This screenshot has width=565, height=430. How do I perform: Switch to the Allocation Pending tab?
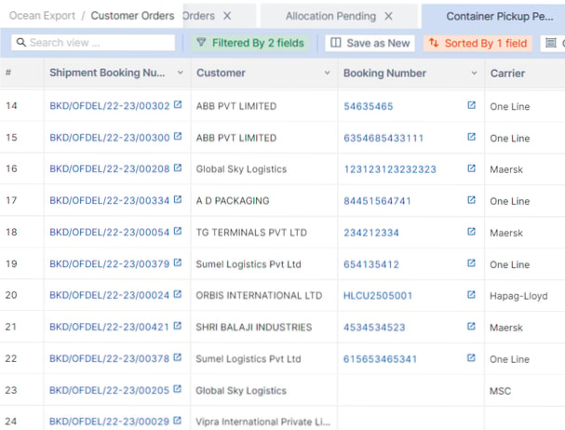[x=330, y=16]
